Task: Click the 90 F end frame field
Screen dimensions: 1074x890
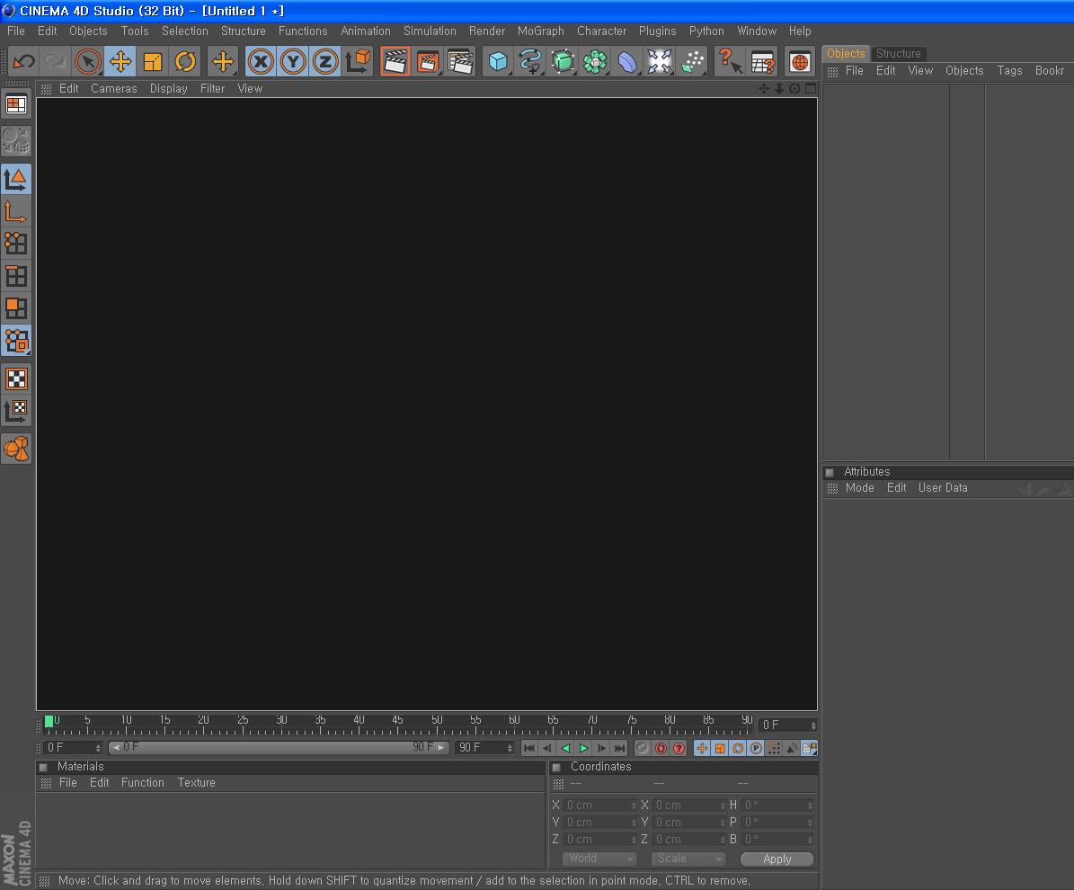Action: click(484, 747)
